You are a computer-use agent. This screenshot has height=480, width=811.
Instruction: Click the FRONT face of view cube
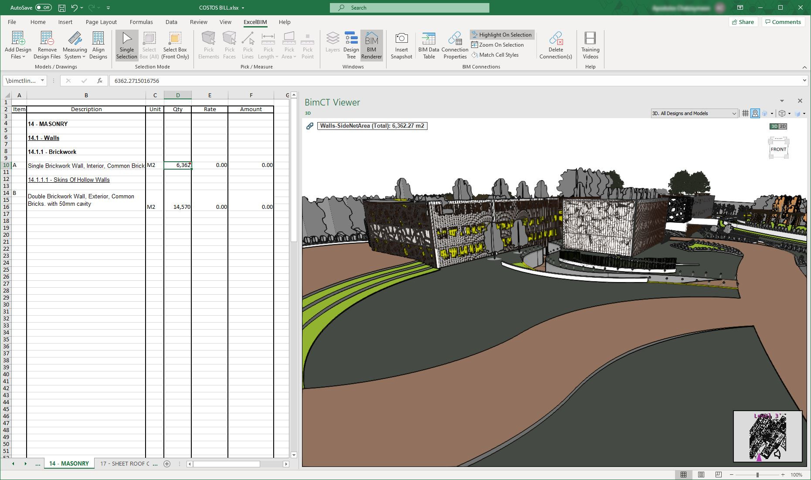coord(778,149)
